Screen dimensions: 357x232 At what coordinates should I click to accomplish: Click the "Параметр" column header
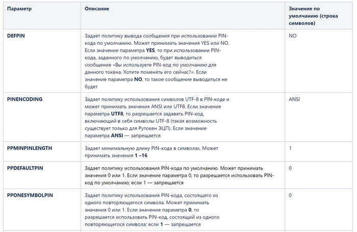coord(19,10)
